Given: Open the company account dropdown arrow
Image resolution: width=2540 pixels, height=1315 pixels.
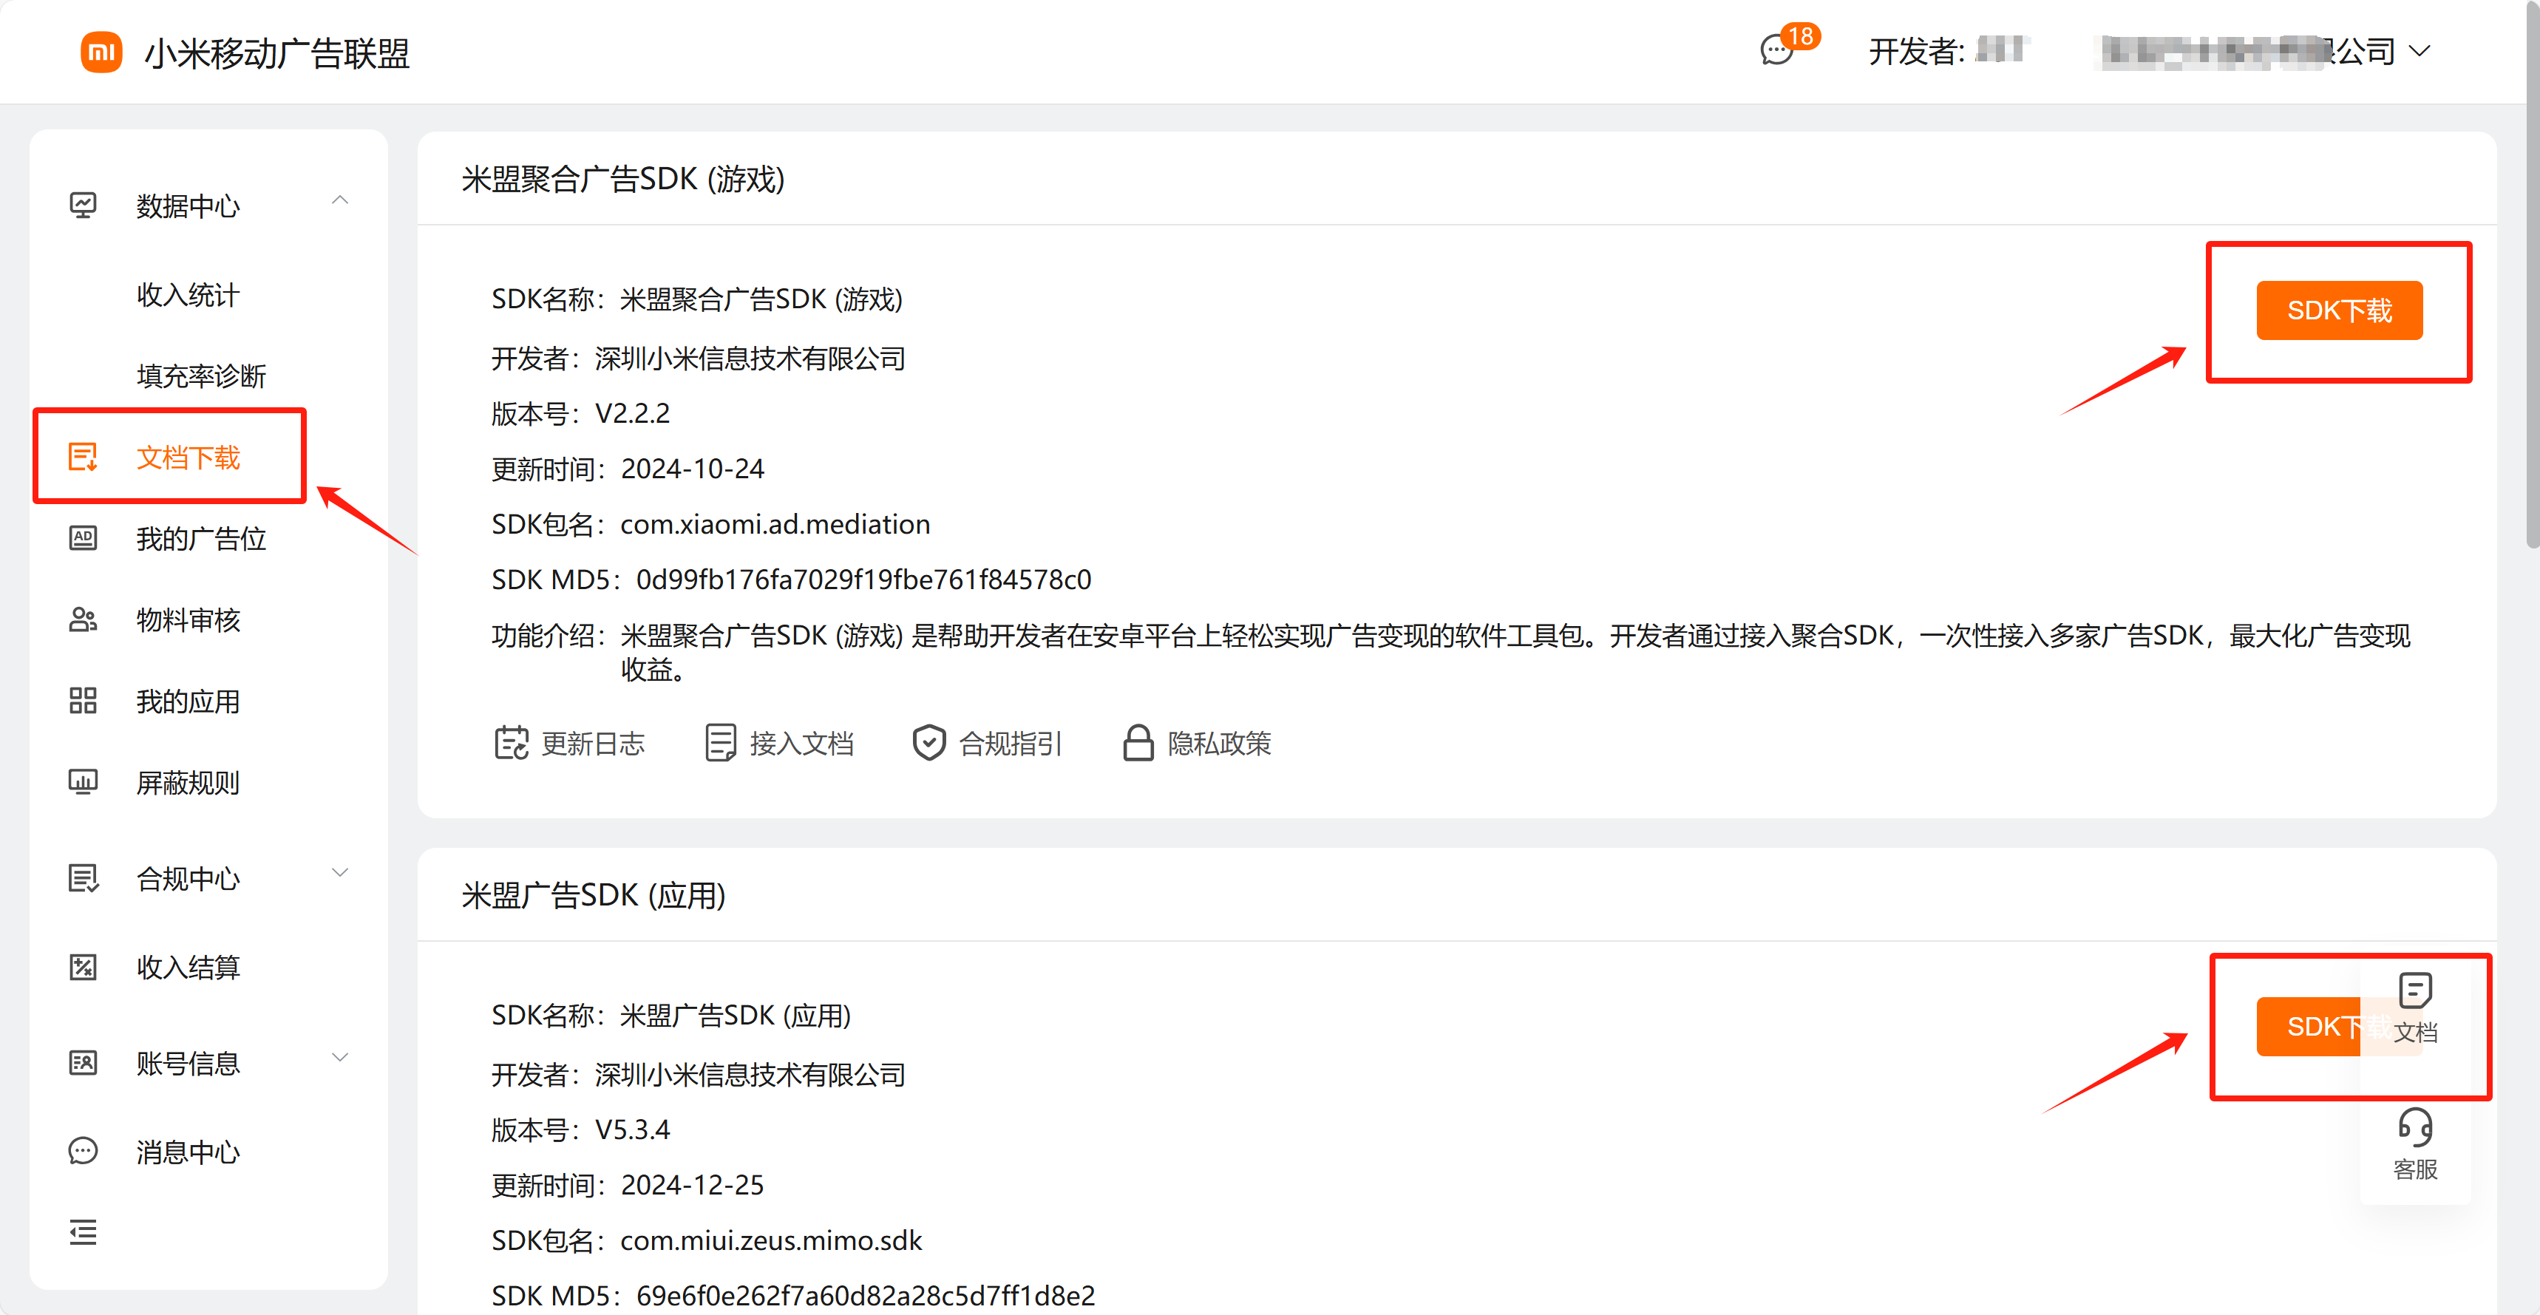Looking at the screenshot, I should 2420,51.
